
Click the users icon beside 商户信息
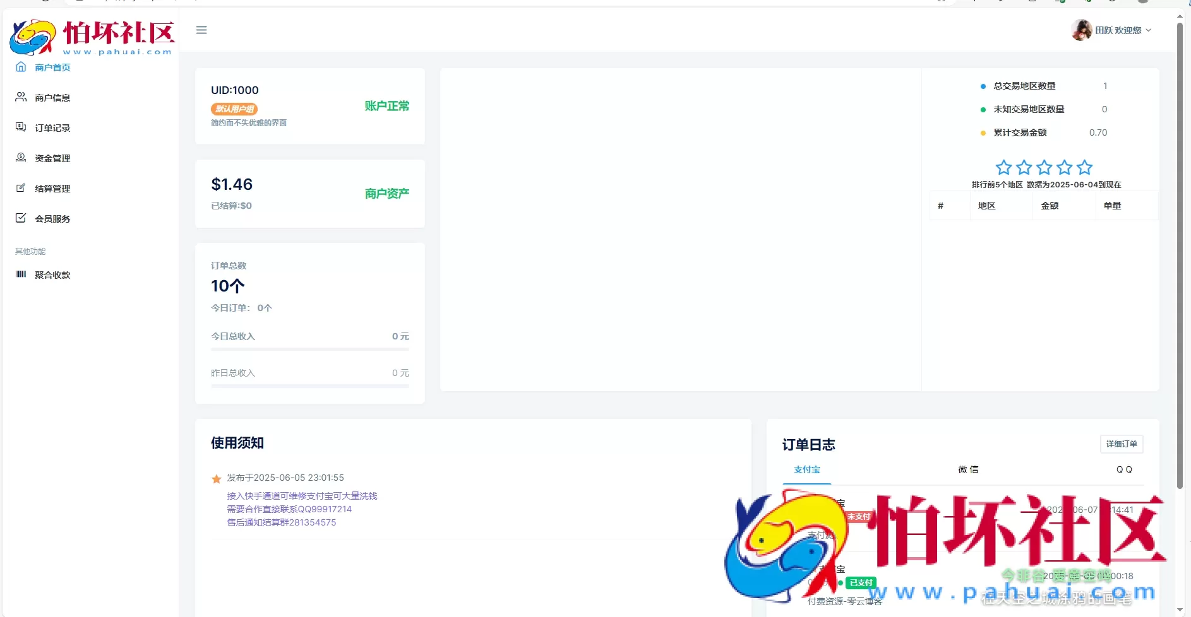(x=21, y=97)
